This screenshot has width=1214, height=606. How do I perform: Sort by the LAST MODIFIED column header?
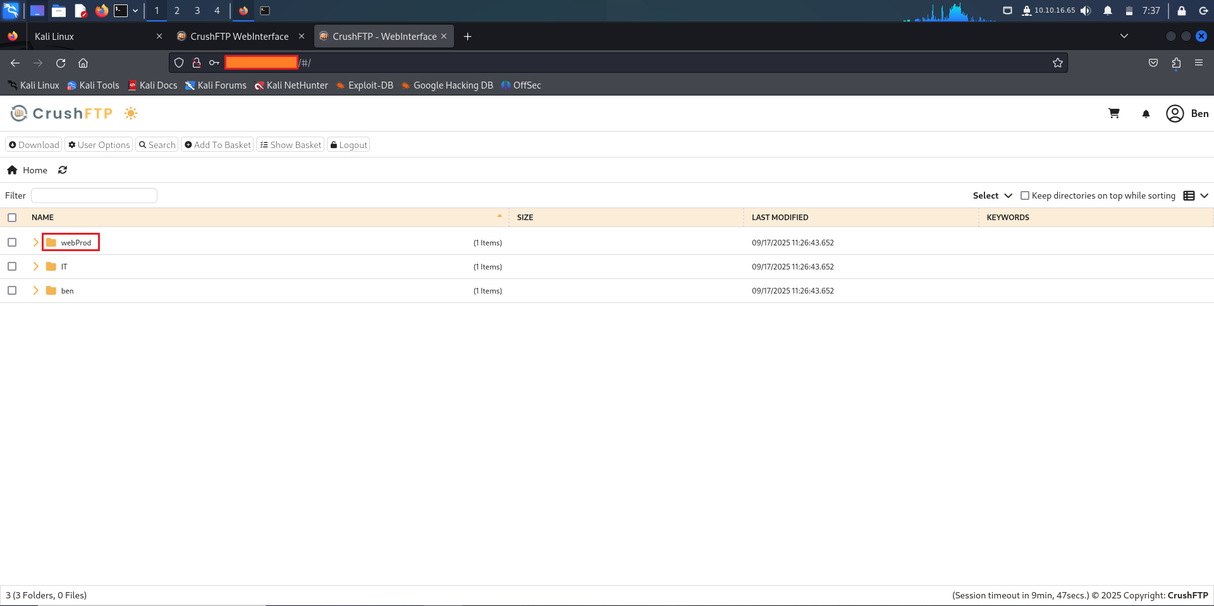coord(780,218)
